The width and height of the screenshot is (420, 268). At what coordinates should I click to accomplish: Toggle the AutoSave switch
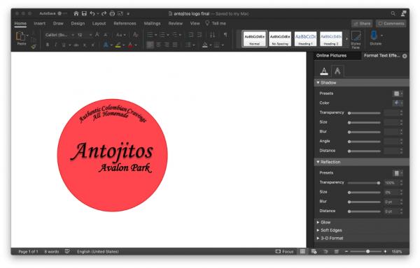62,13
